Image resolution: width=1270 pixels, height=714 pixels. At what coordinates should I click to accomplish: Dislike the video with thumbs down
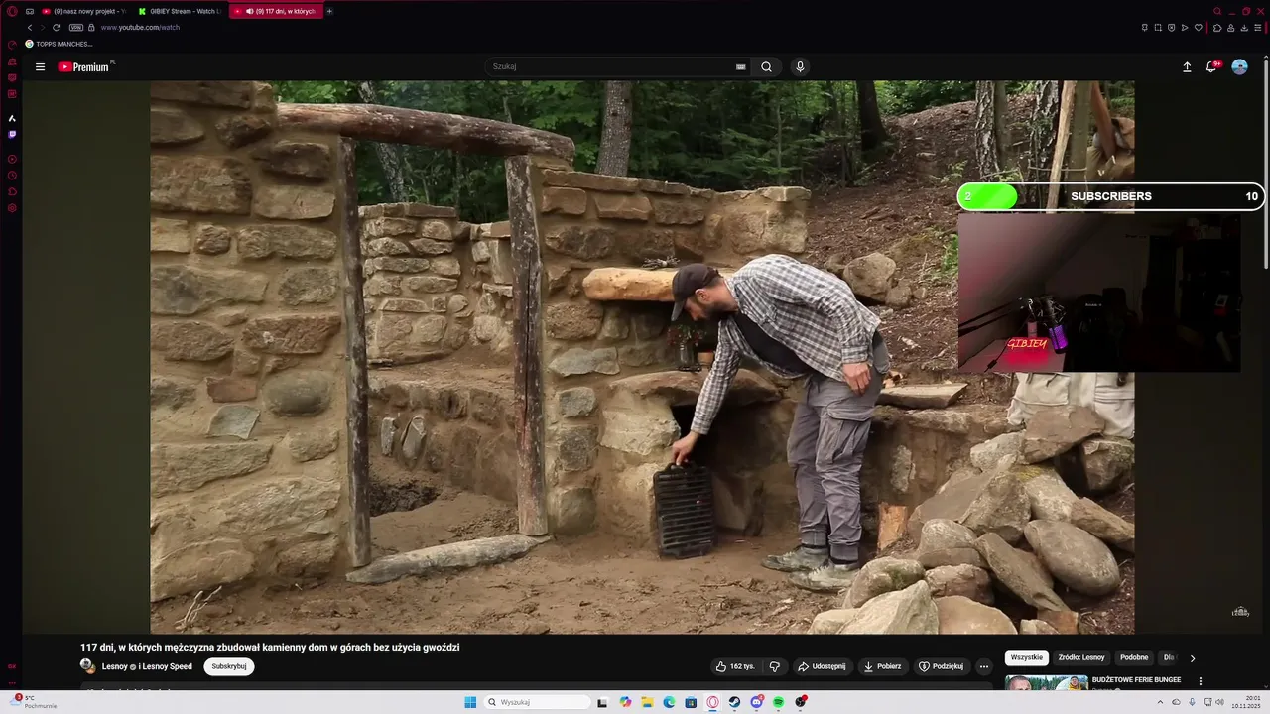click(x=775, y=666)
